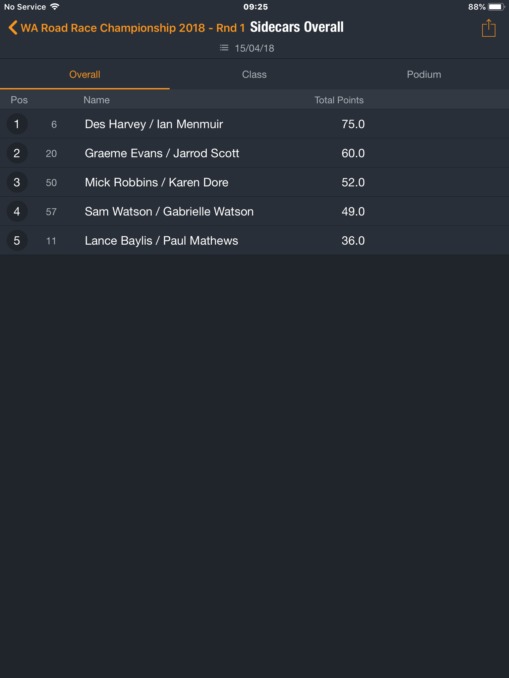Image resolution: width=509 pixels, height=678 pixels.
Task: Tap the list icon beside the date
Action: (x=224, y=48)
